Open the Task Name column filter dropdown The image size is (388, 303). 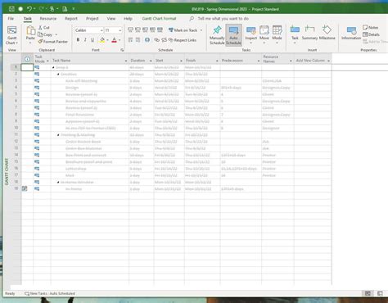click(x=126, y=61)
